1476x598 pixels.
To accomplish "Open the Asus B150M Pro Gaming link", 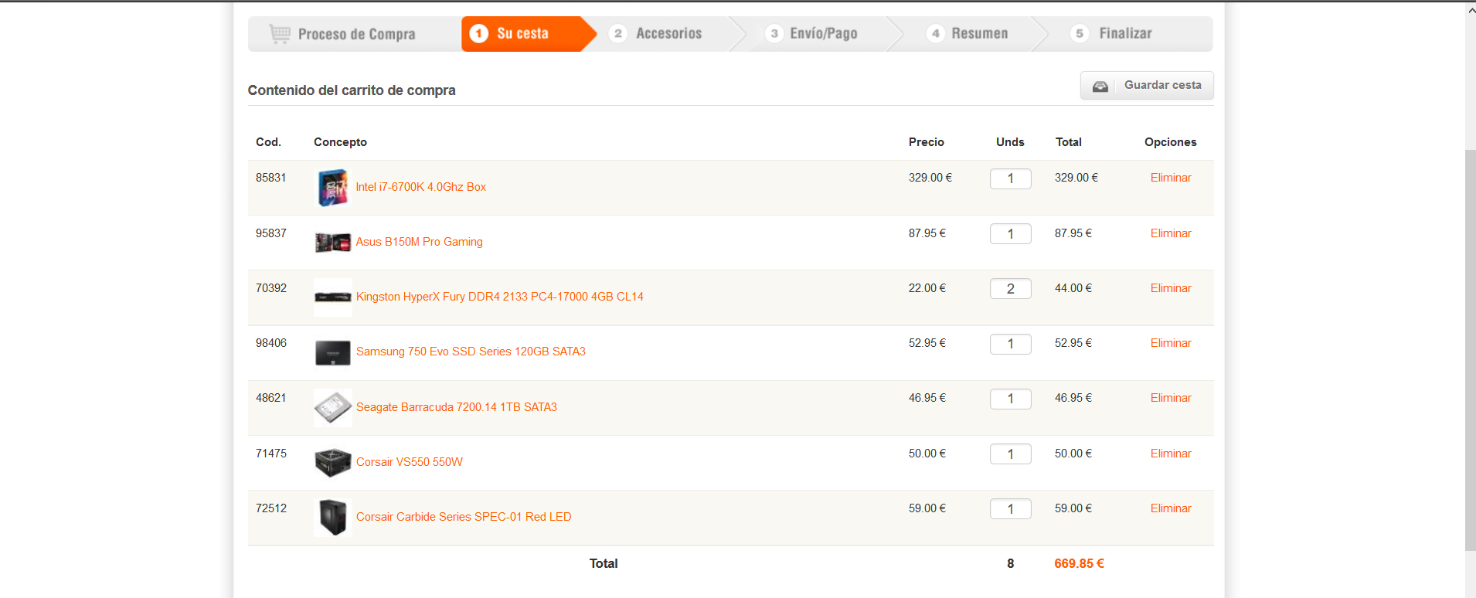I will tap(420, 242).
